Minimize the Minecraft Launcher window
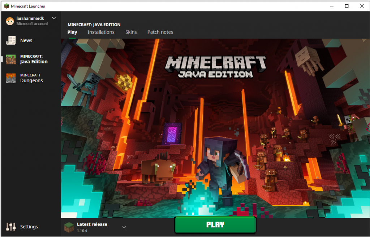The height and width of the screenshot is (237, 370). point(332,6)
